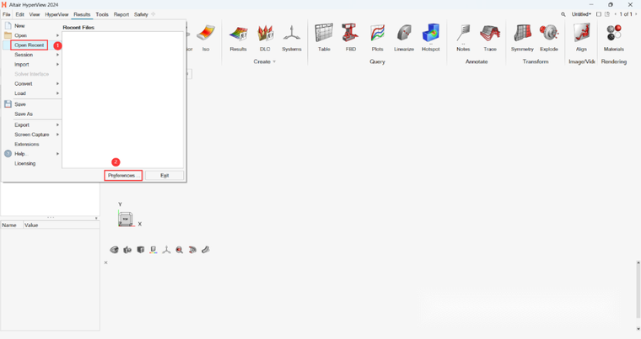Select the Trace annotate tool
Image resolution: width=641 pixels, height=339 pixels.
pos(490,36)
